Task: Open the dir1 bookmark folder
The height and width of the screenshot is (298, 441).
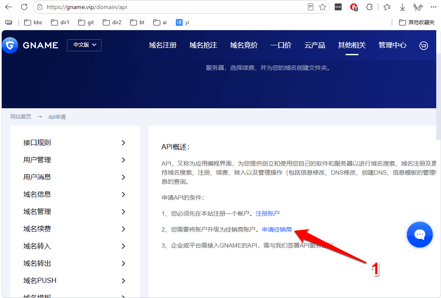Action: click(60, 22)
